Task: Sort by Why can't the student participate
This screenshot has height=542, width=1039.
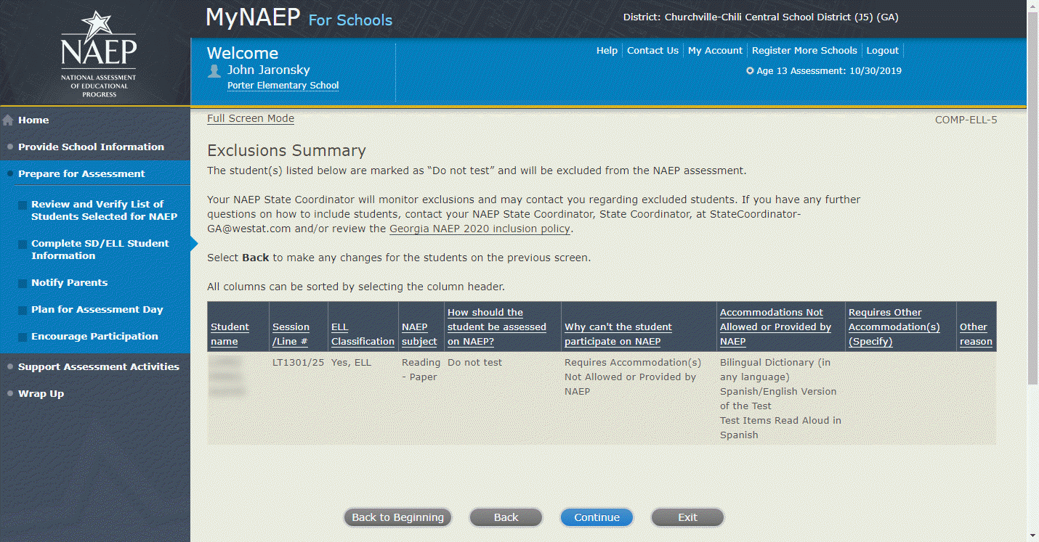Action: tap(618, 334)
